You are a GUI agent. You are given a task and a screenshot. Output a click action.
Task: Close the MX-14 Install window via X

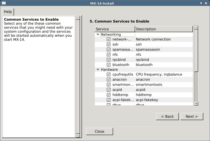[206, 3]
